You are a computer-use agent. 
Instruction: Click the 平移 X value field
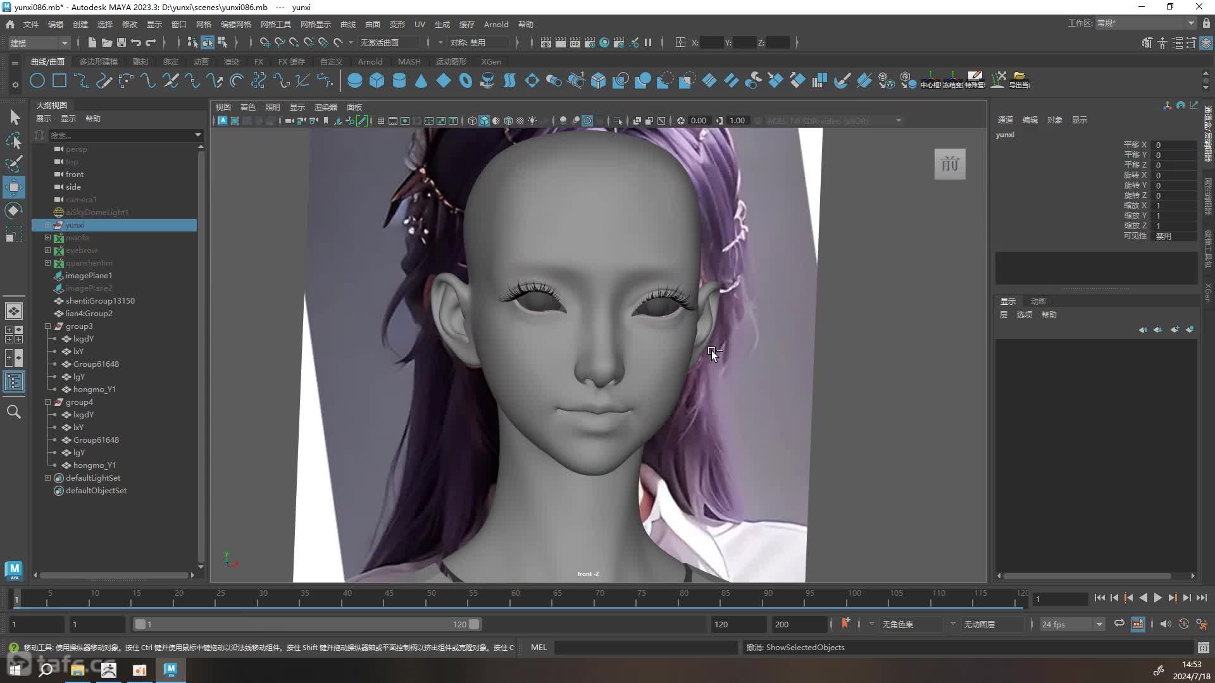pos(1174,145)
